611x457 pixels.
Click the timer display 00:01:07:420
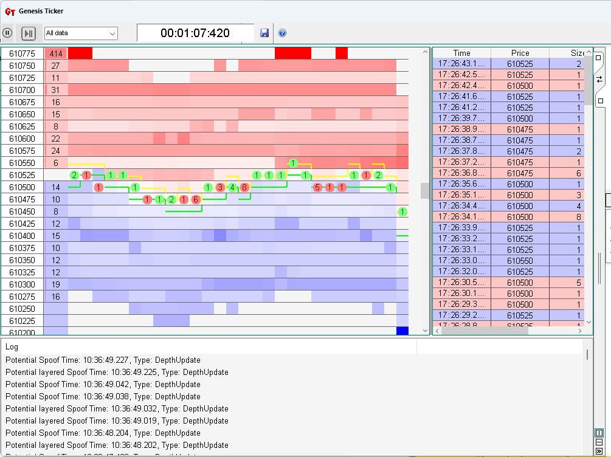(195, 33)
